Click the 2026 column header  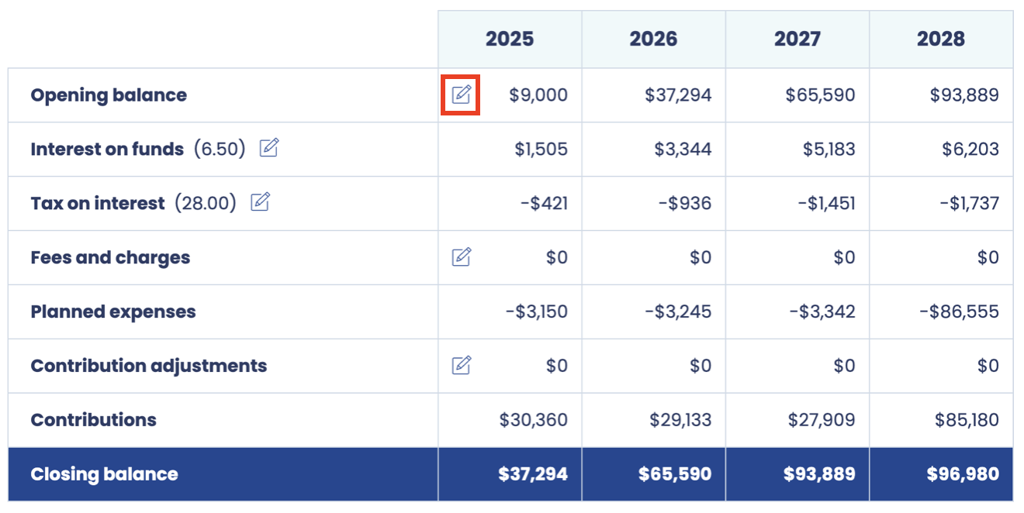click(x=653, y=39)
